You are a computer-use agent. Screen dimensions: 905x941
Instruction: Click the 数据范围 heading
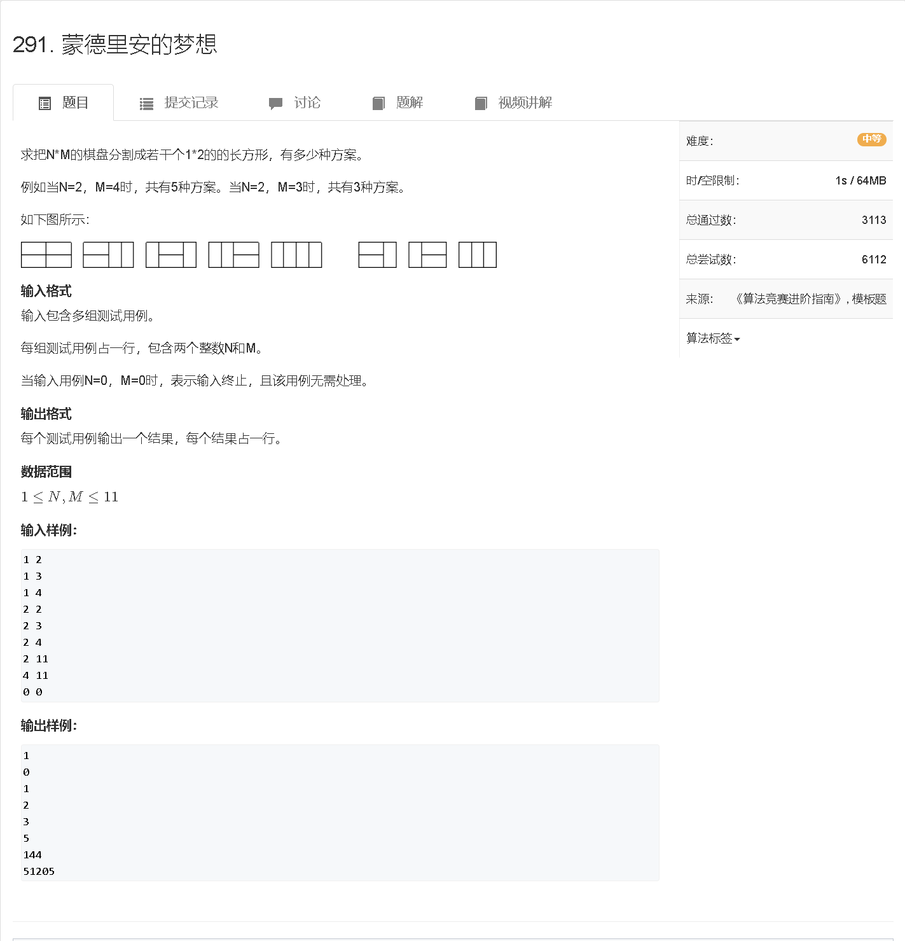pyautogui.click(x=46, y=472)
